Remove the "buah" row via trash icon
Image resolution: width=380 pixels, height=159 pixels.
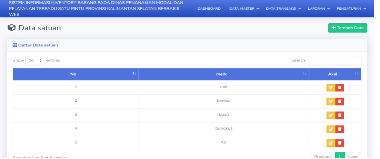pos(340,115)
